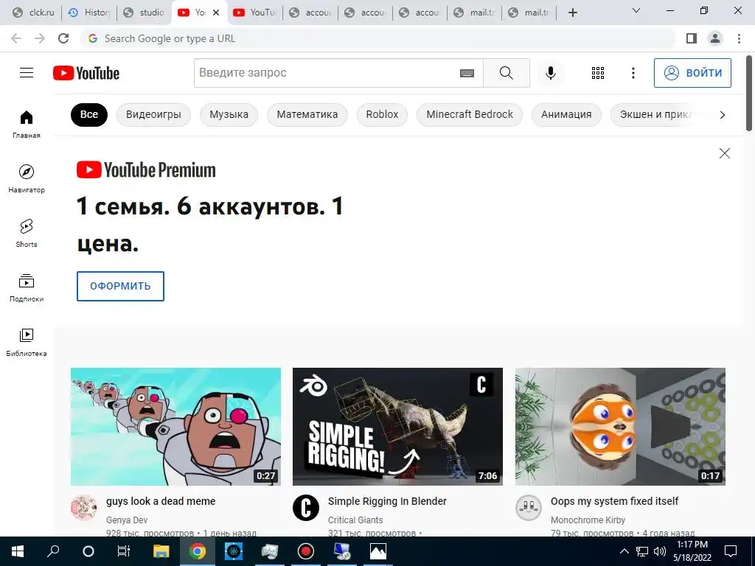The width and height of the screenshot is (755, 566).
Task: Open Simple Rigging In Blender title
Action: [387, 501]
